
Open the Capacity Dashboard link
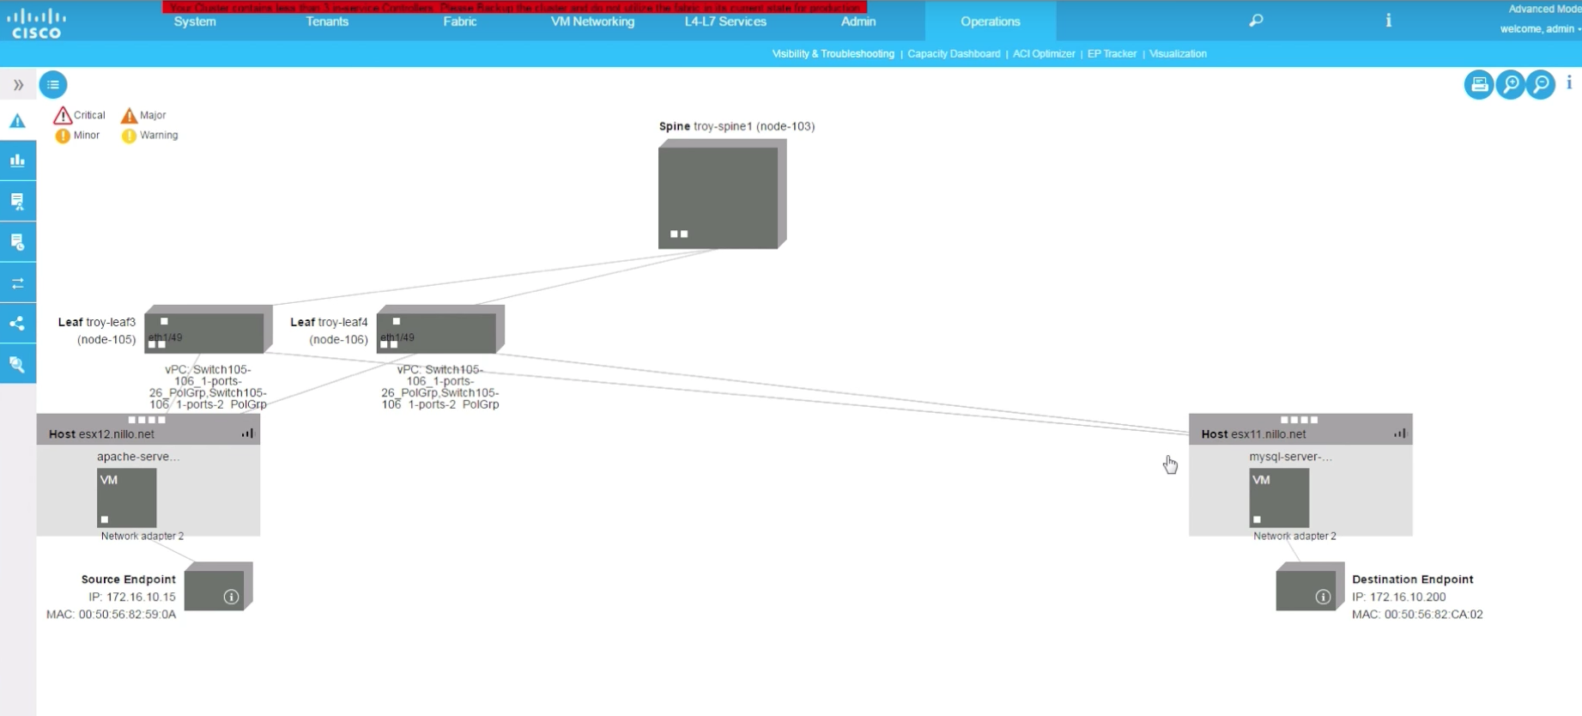click(954, 53)
